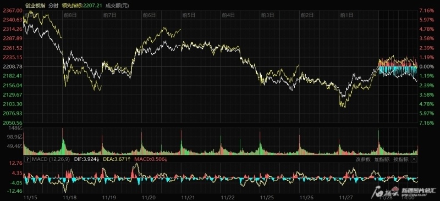
Task: Click 换指标 to switch indicator
Action: pyautogui.click(x=401, y=159)
